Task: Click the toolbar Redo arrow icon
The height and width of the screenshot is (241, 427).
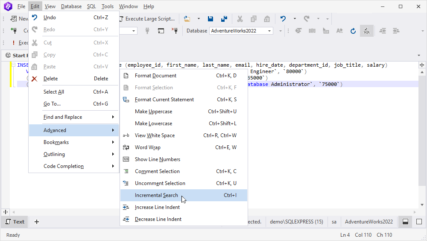Action: click(307, 19)
